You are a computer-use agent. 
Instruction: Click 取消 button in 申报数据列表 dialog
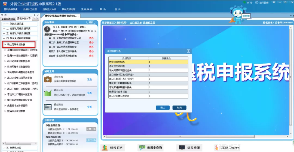click(x=179, y=108)
